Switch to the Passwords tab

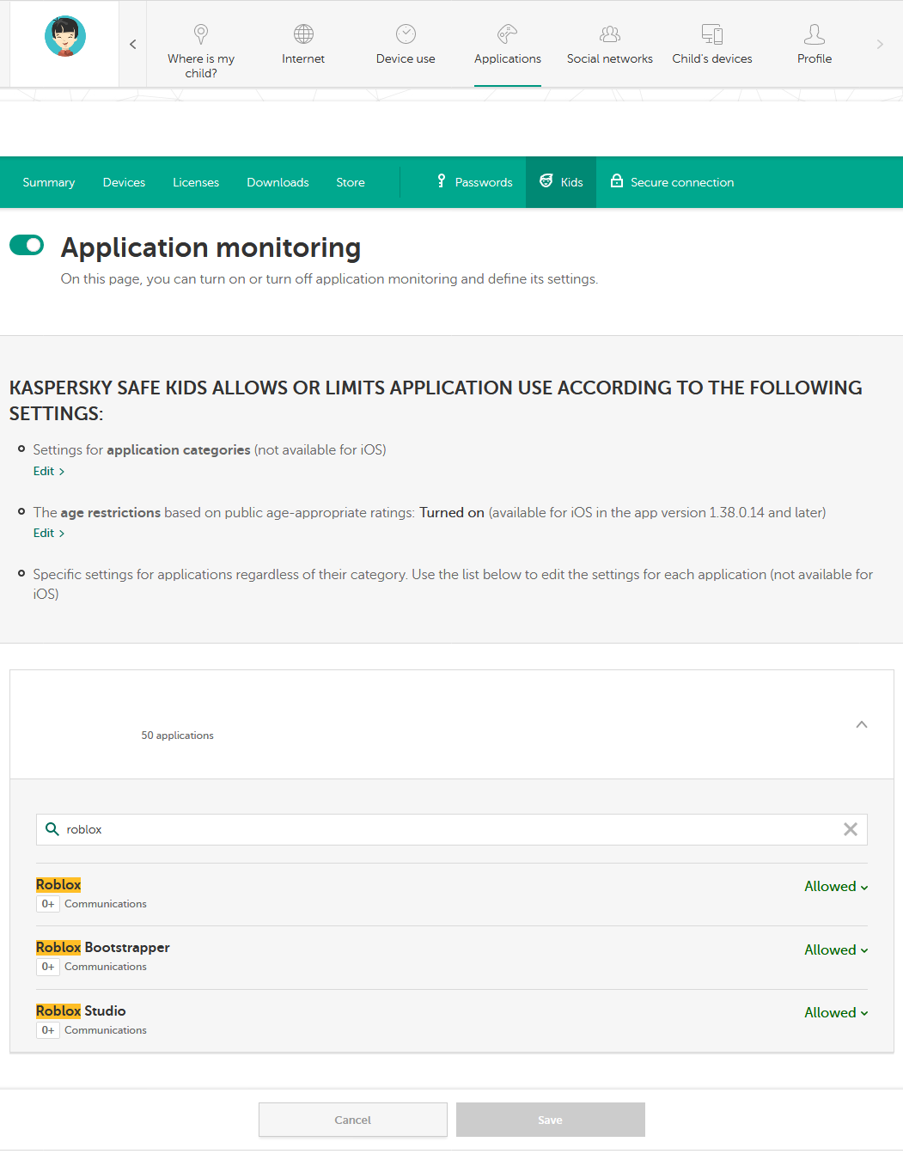click(474, 182)
